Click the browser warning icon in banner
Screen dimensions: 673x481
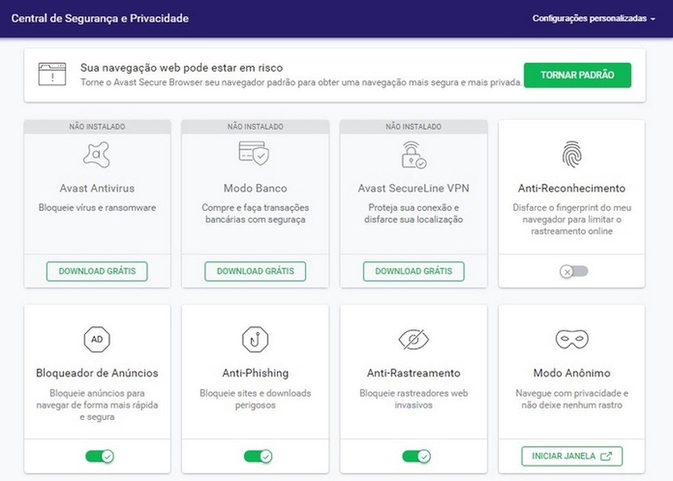[x=53, y=74]
